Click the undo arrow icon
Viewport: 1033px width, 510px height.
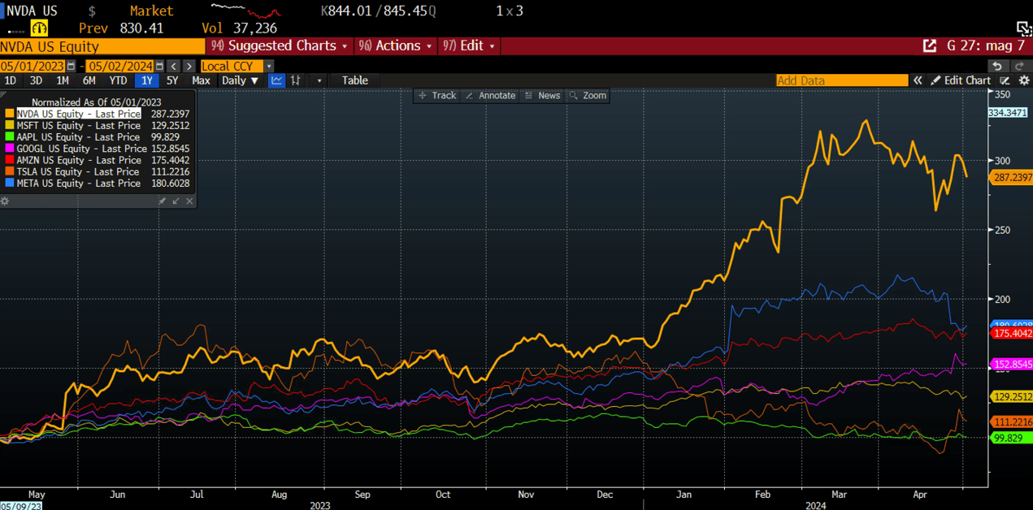click(x=997, y=66)
